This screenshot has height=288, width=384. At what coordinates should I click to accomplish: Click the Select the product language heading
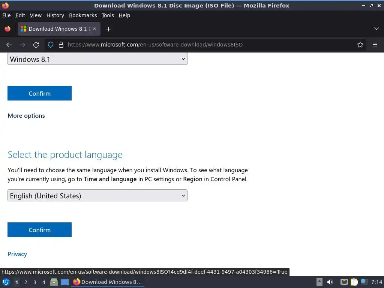click(x=65, y=155)
